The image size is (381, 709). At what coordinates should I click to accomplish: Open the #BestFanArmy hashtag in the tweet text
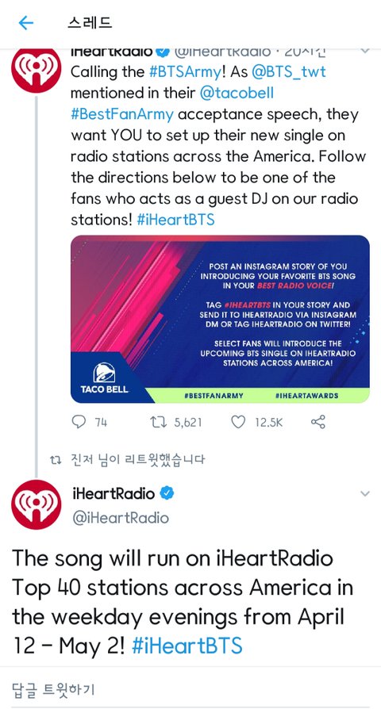click(122, 114)
